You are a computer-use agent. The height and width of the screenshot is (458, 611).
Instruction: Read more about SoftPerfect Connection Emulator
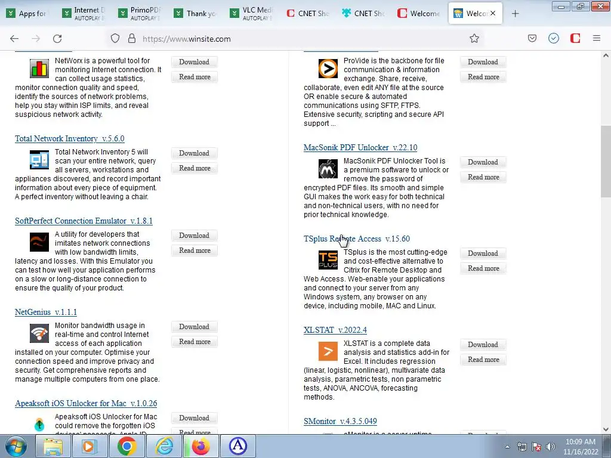pos(195,250)
